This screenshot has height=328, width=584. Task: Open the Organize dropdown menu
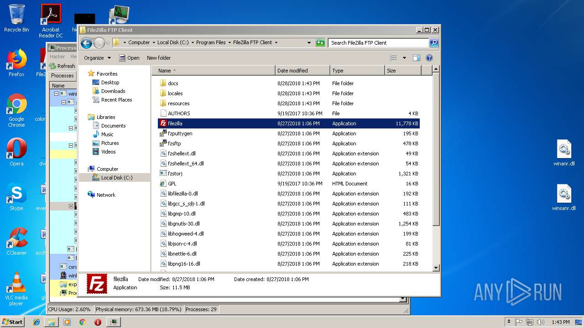[x=97, y=58]
